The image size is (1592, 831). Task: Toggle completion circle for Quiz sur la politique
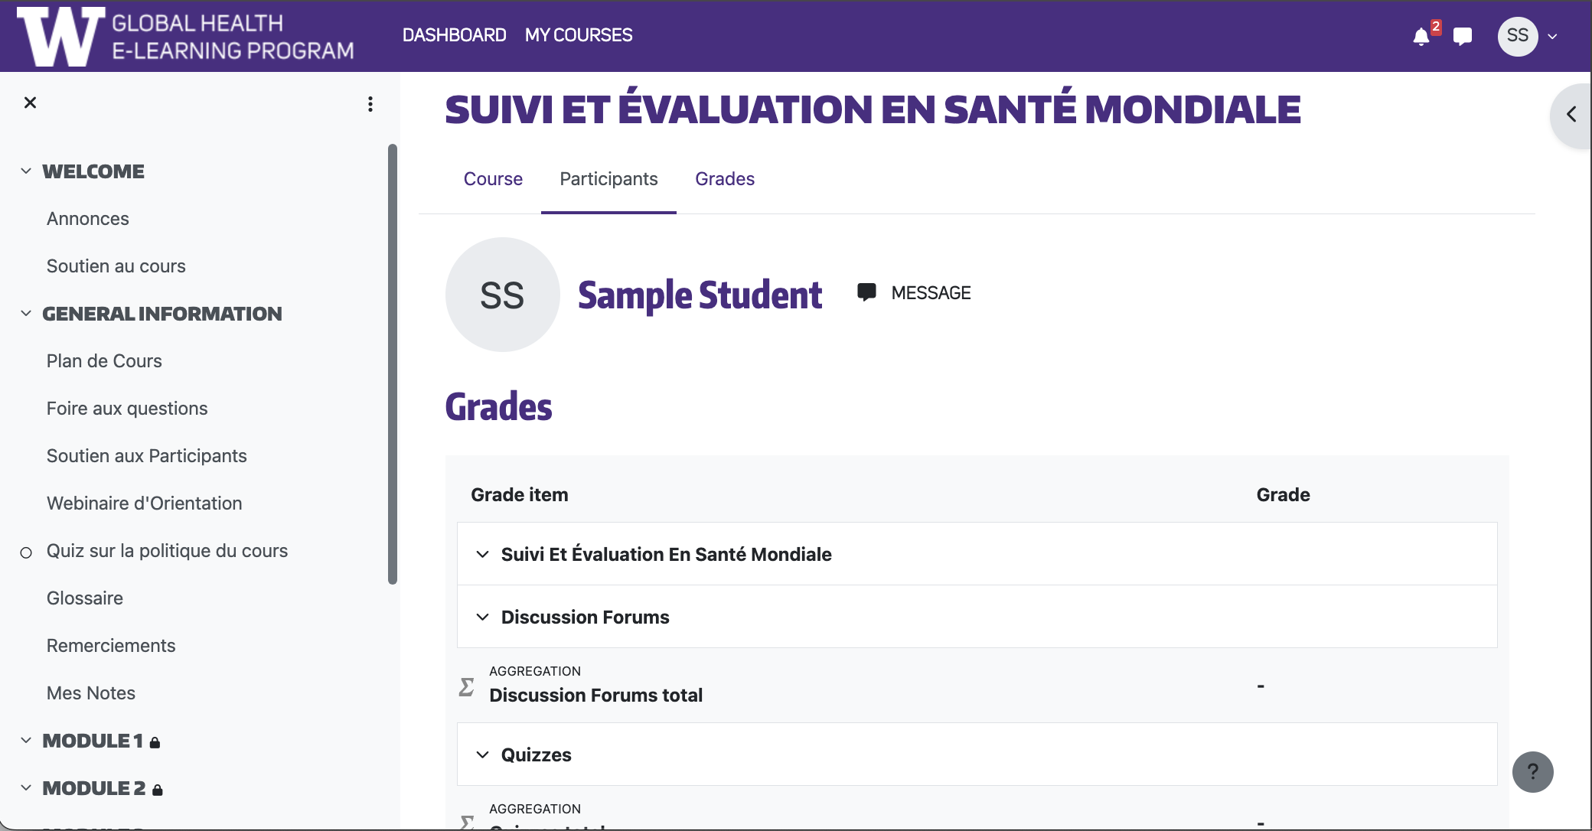(26, 552)
